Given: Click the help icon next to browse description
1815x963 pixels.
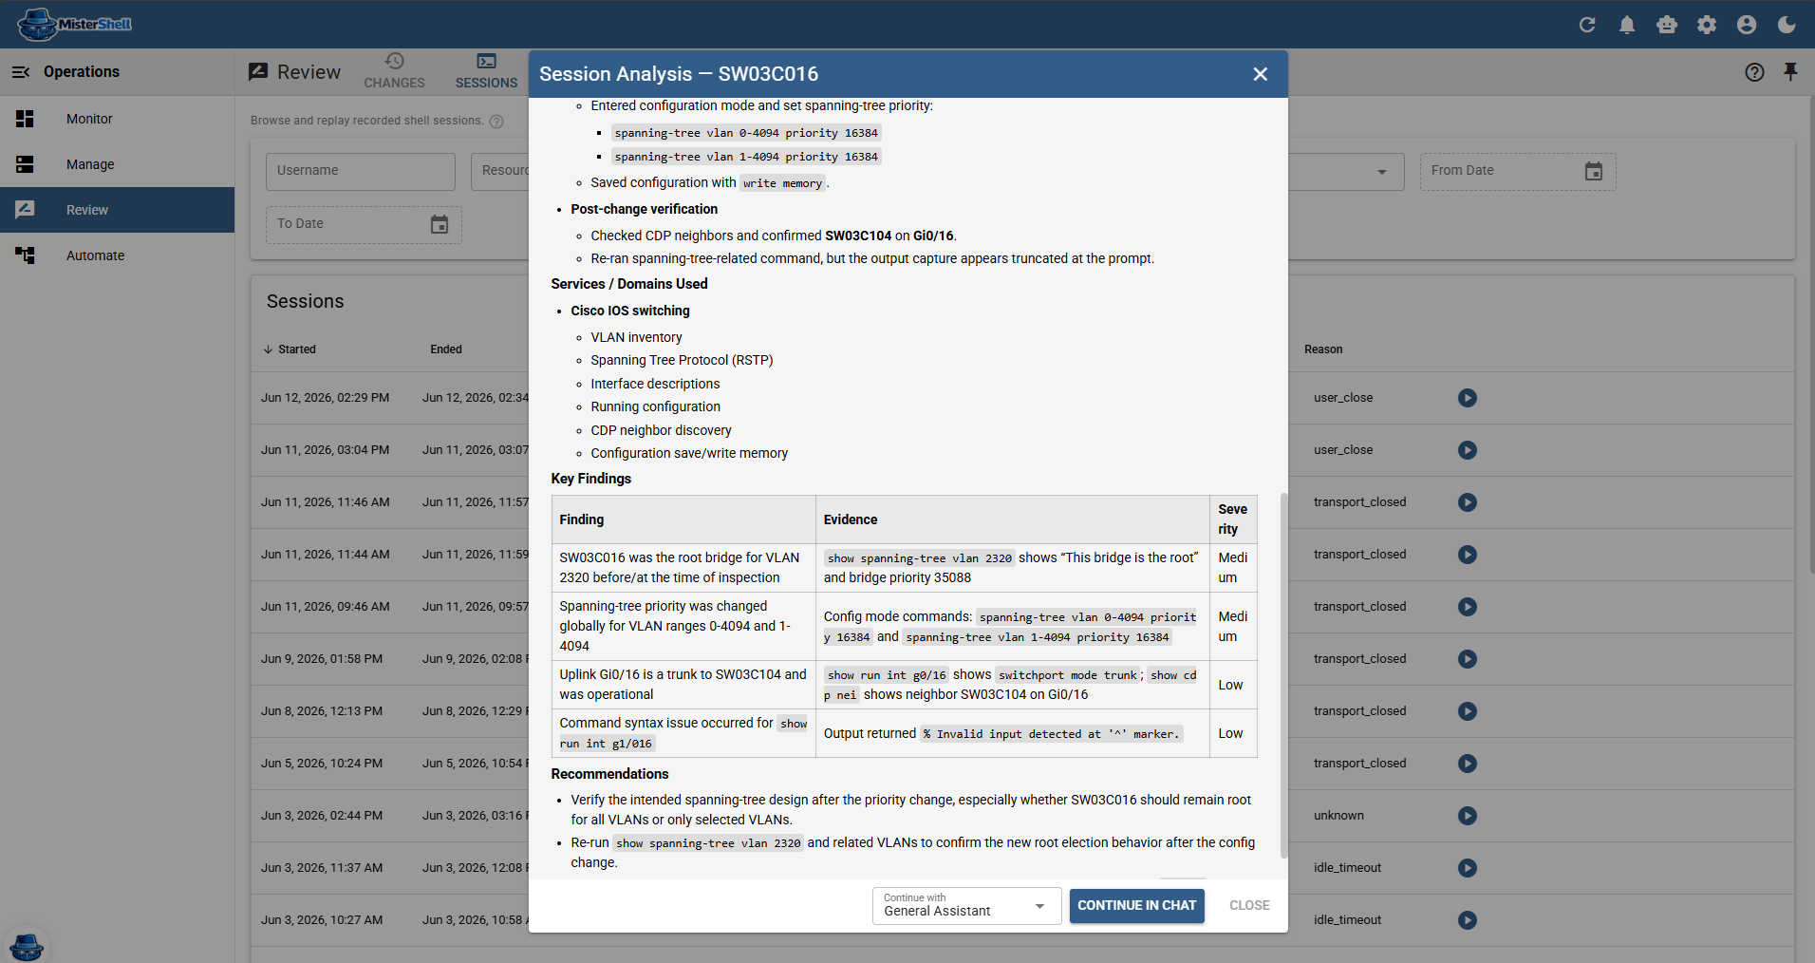Looking at the screenshot, I should click(496, 121).
